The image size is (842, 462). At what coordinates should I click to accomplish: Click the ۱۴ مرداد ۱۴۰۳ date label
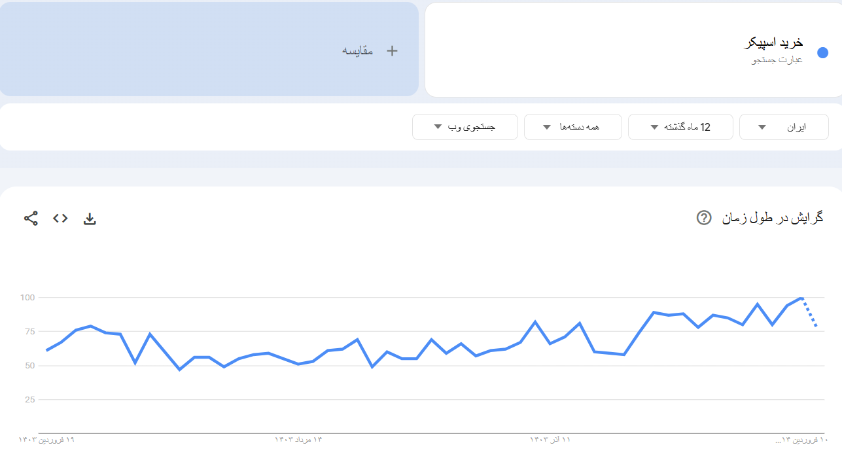point(298,439)
